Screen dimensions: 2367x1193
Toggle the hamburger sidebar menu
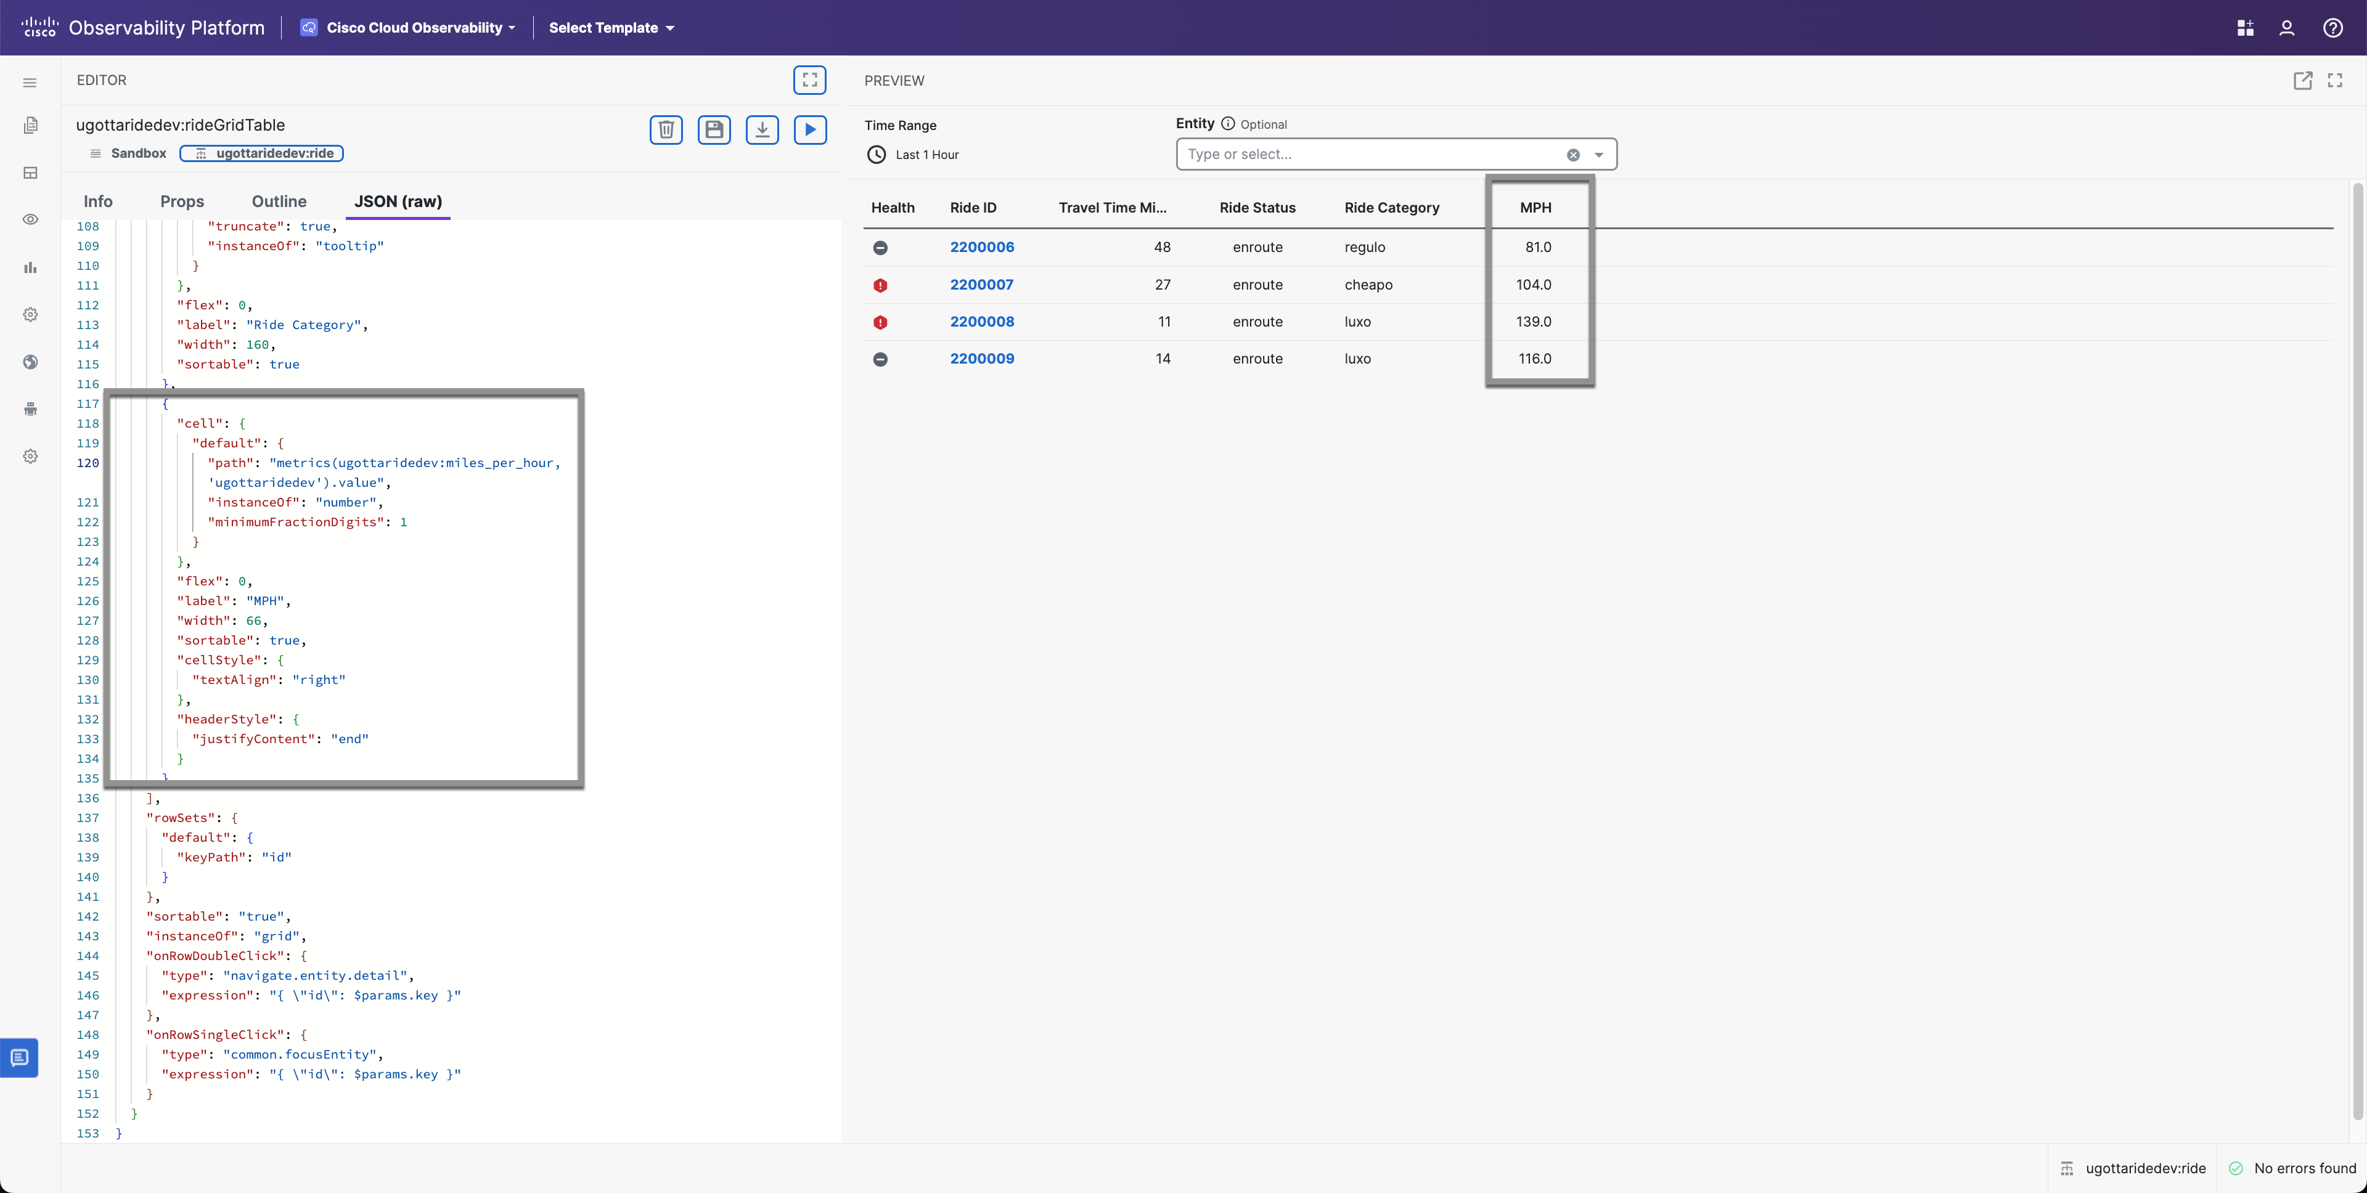pos(30,83)
